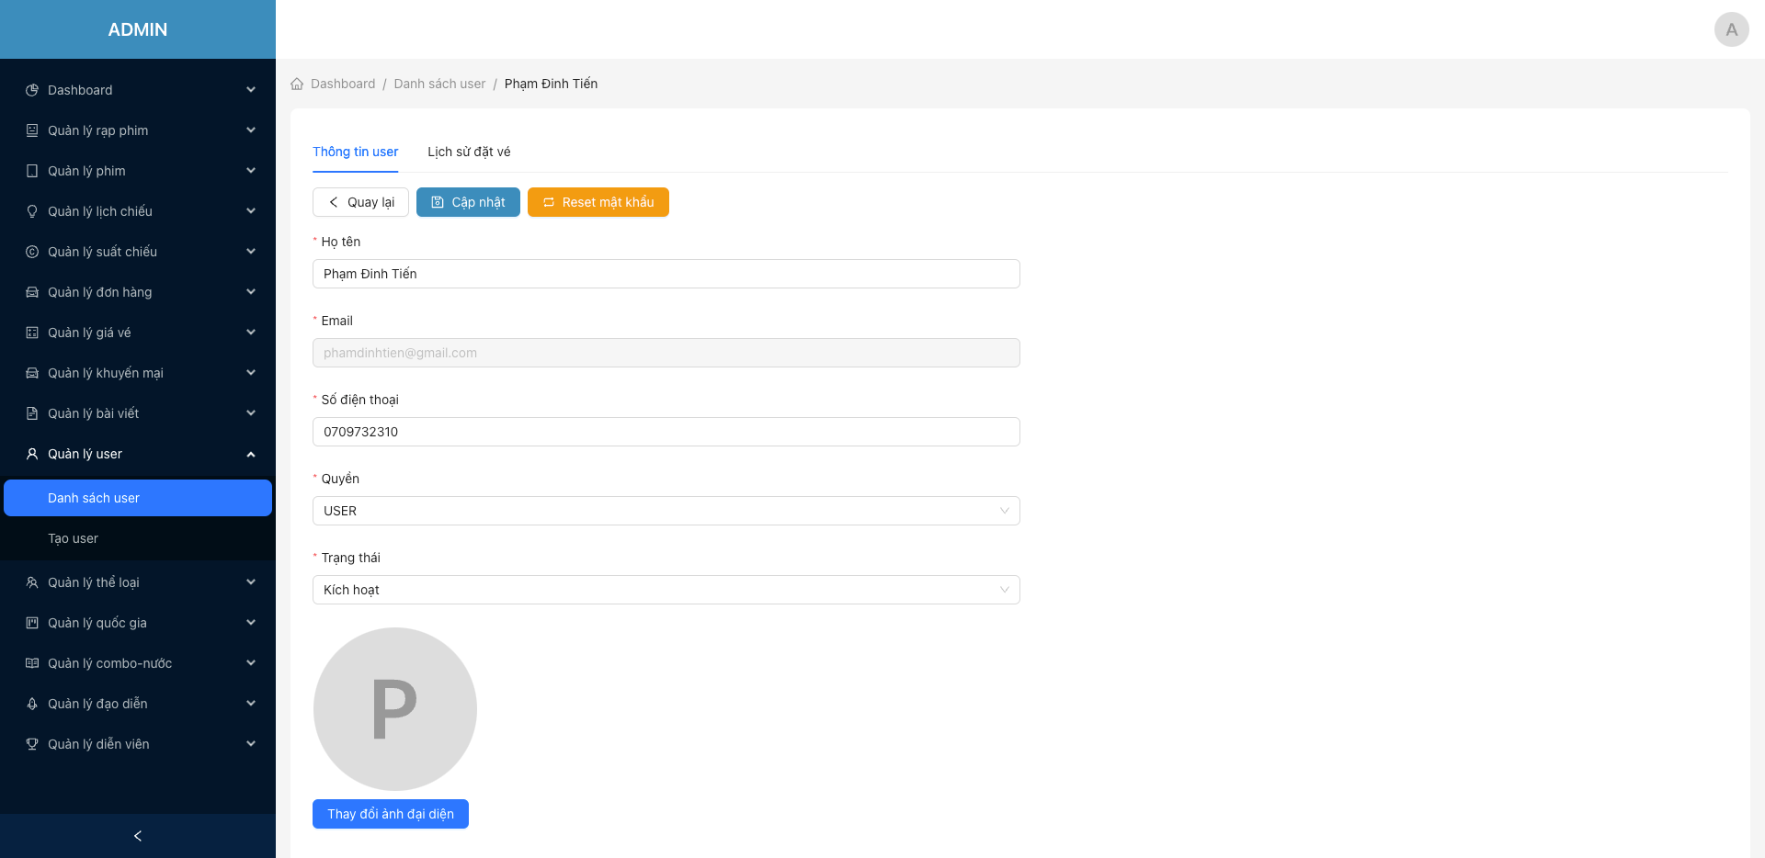This screenshot has height=858, width=1765.
Task: Open the admin avatar in top-right corner
Action: click(1731, 29)
